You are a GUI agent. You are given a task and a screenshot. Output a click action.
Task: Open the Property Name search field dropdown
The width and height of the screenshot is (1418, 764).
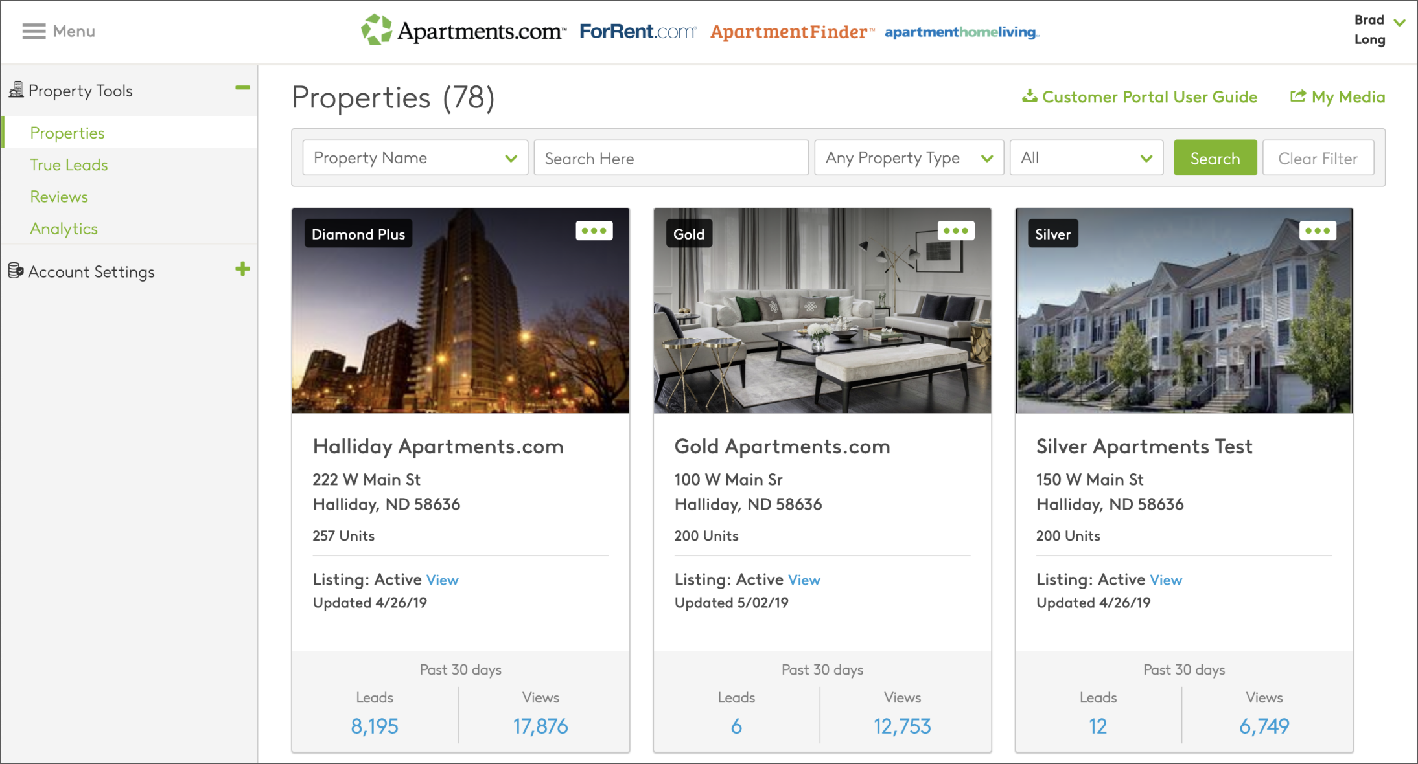click(415, 157)
